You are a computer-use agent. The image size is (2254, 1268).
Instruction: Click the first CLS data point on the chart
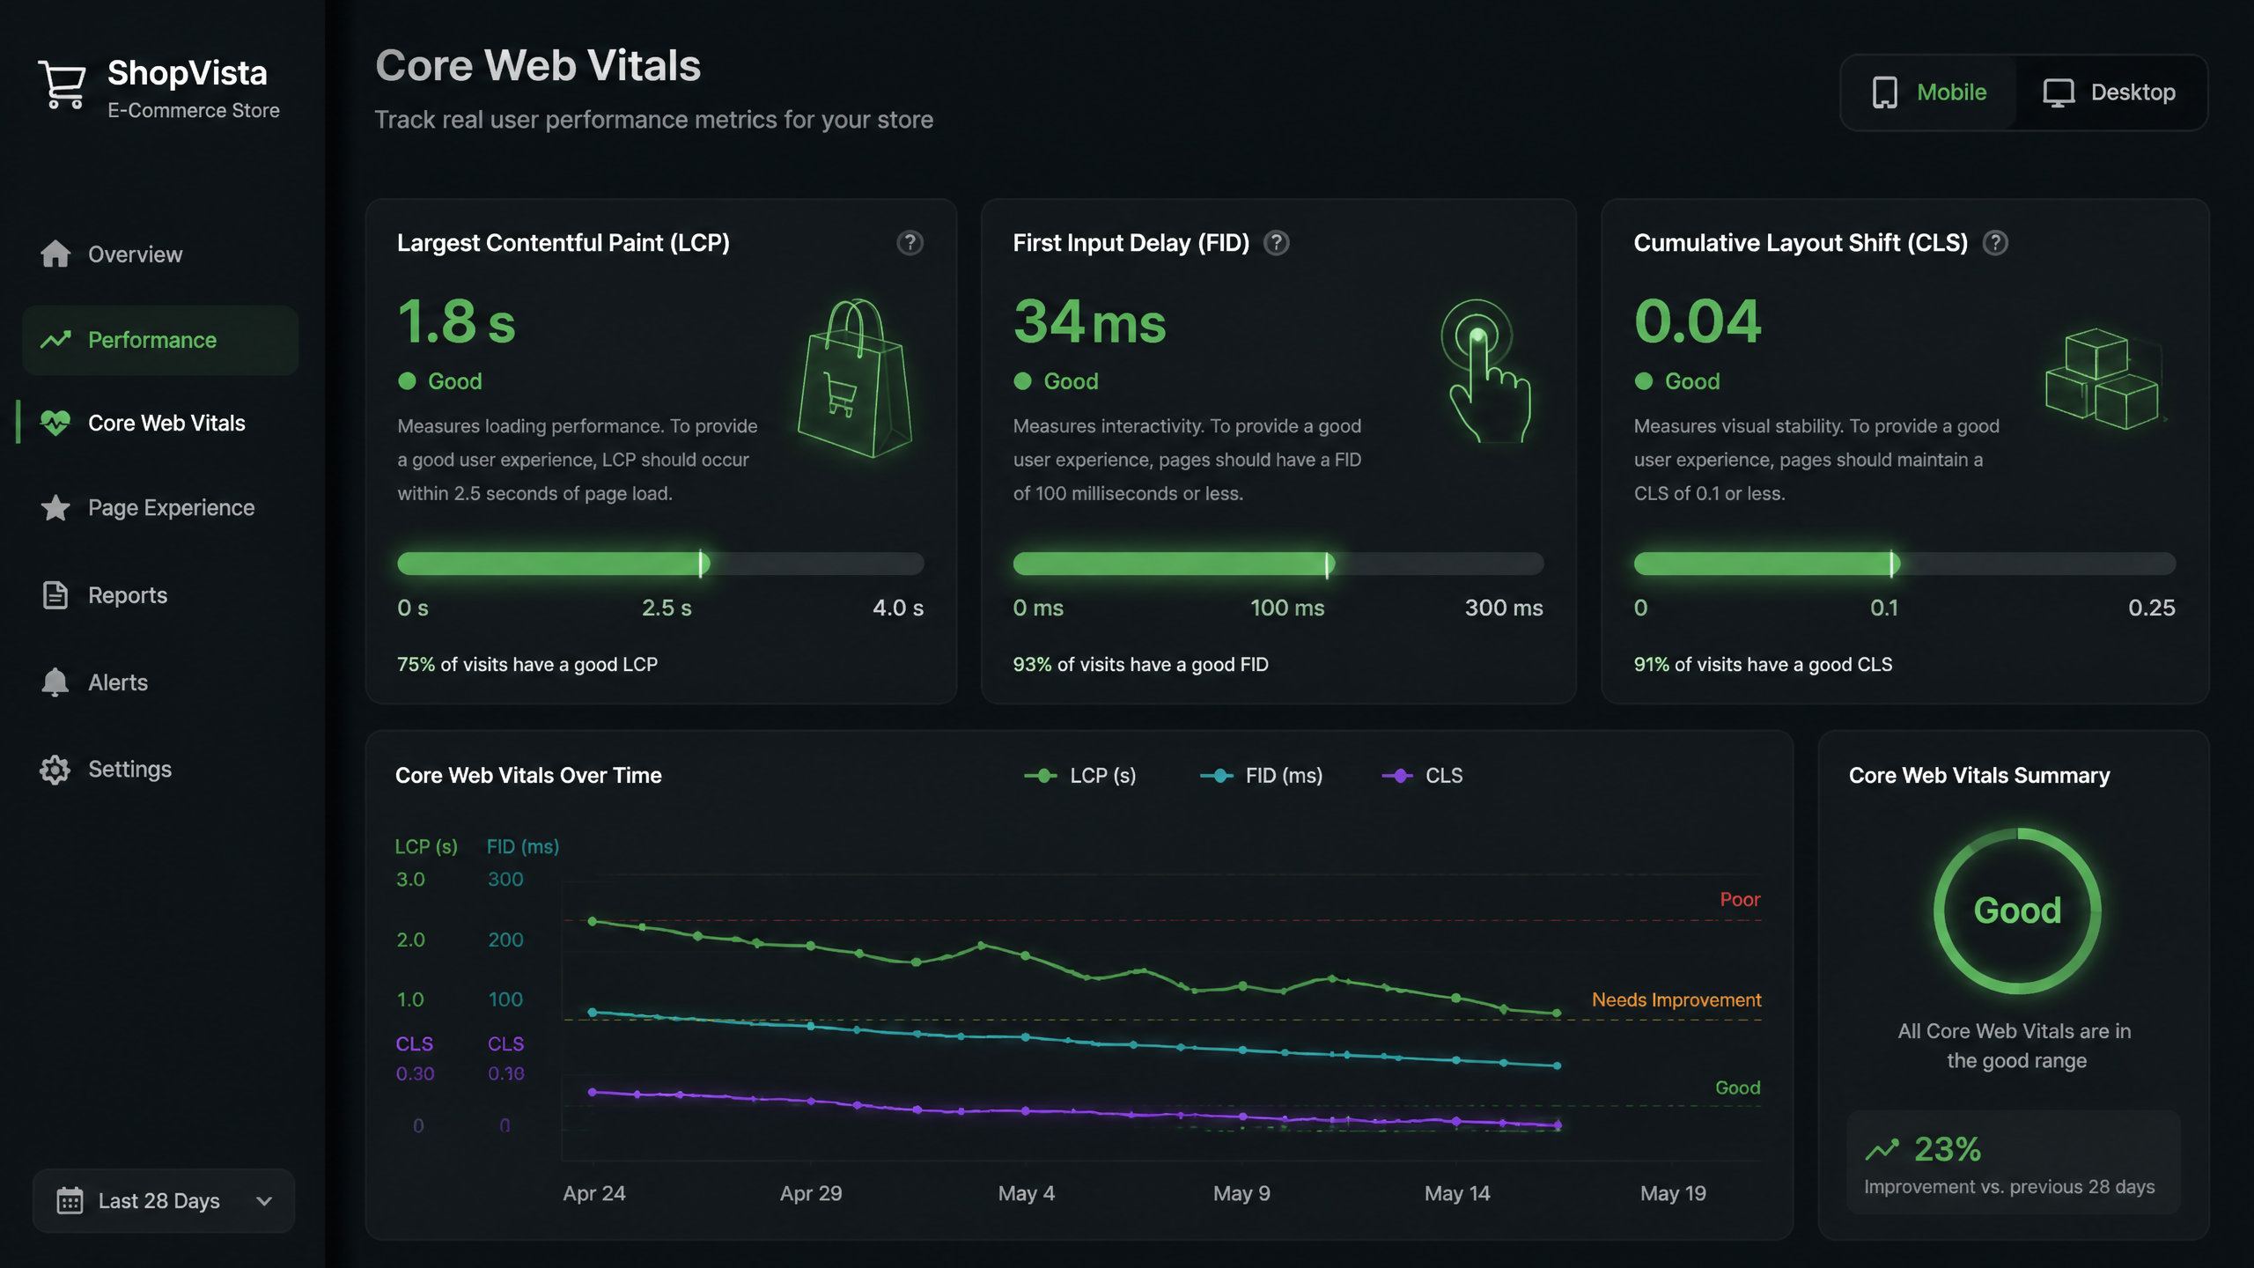point(593,1092)
